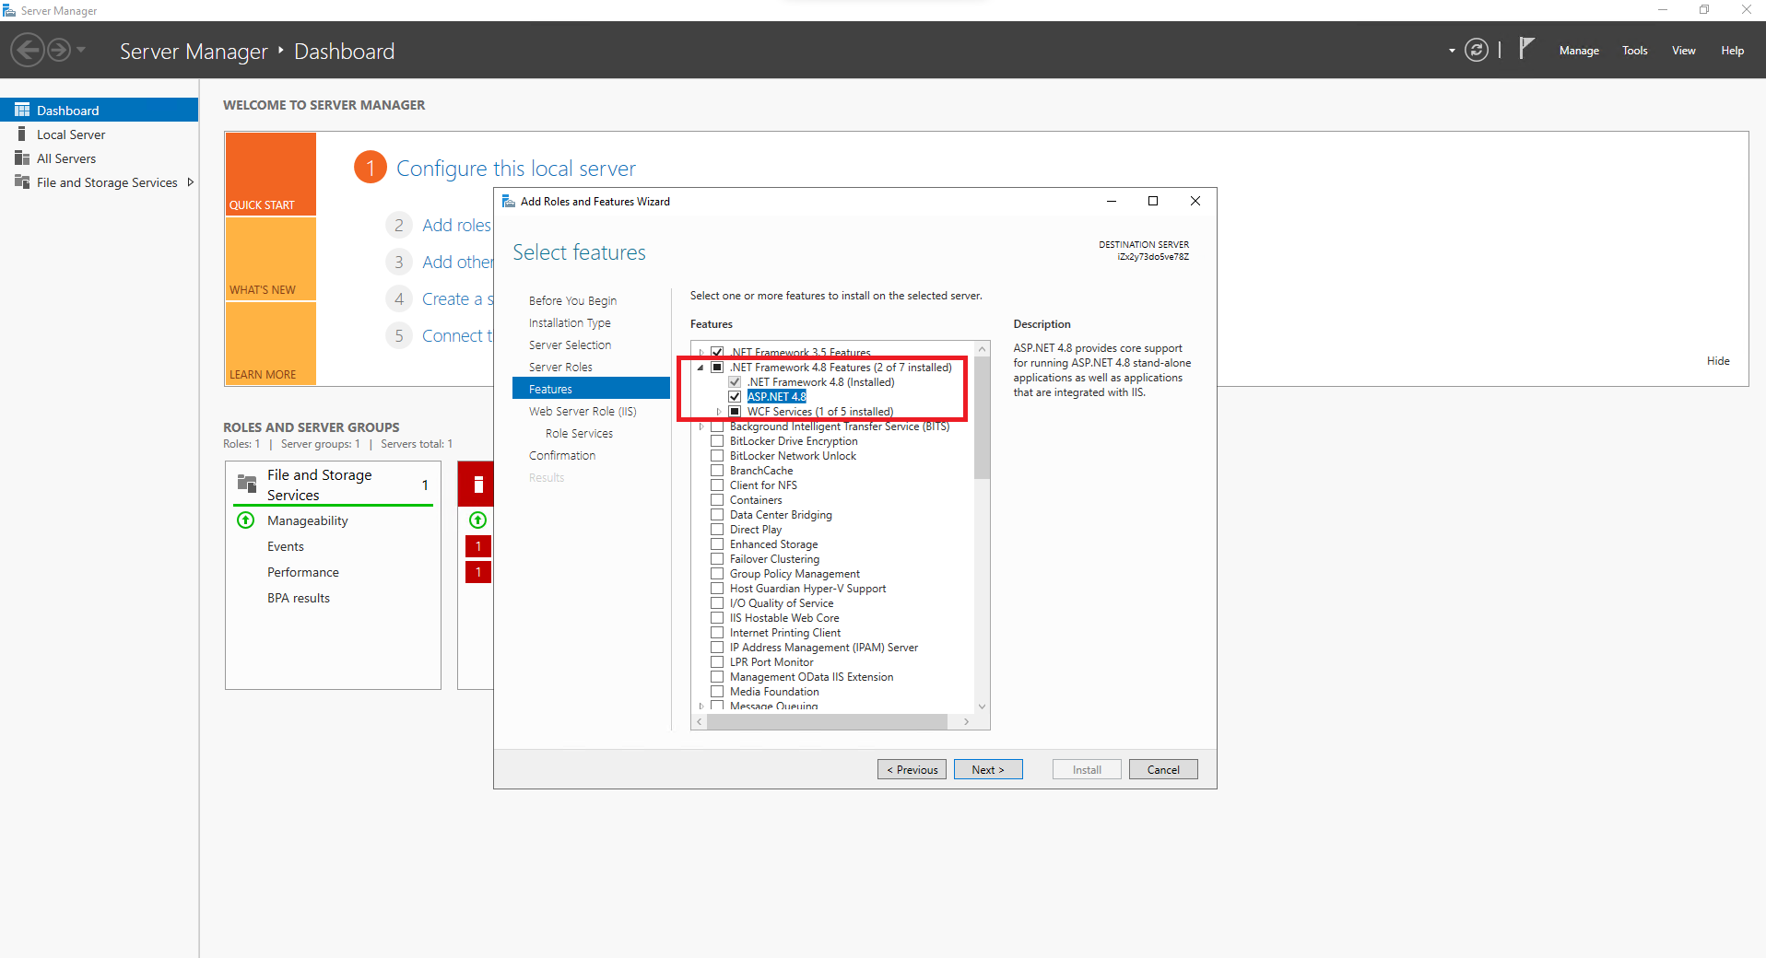Click the Next button in the wizard

click(988, 769)
